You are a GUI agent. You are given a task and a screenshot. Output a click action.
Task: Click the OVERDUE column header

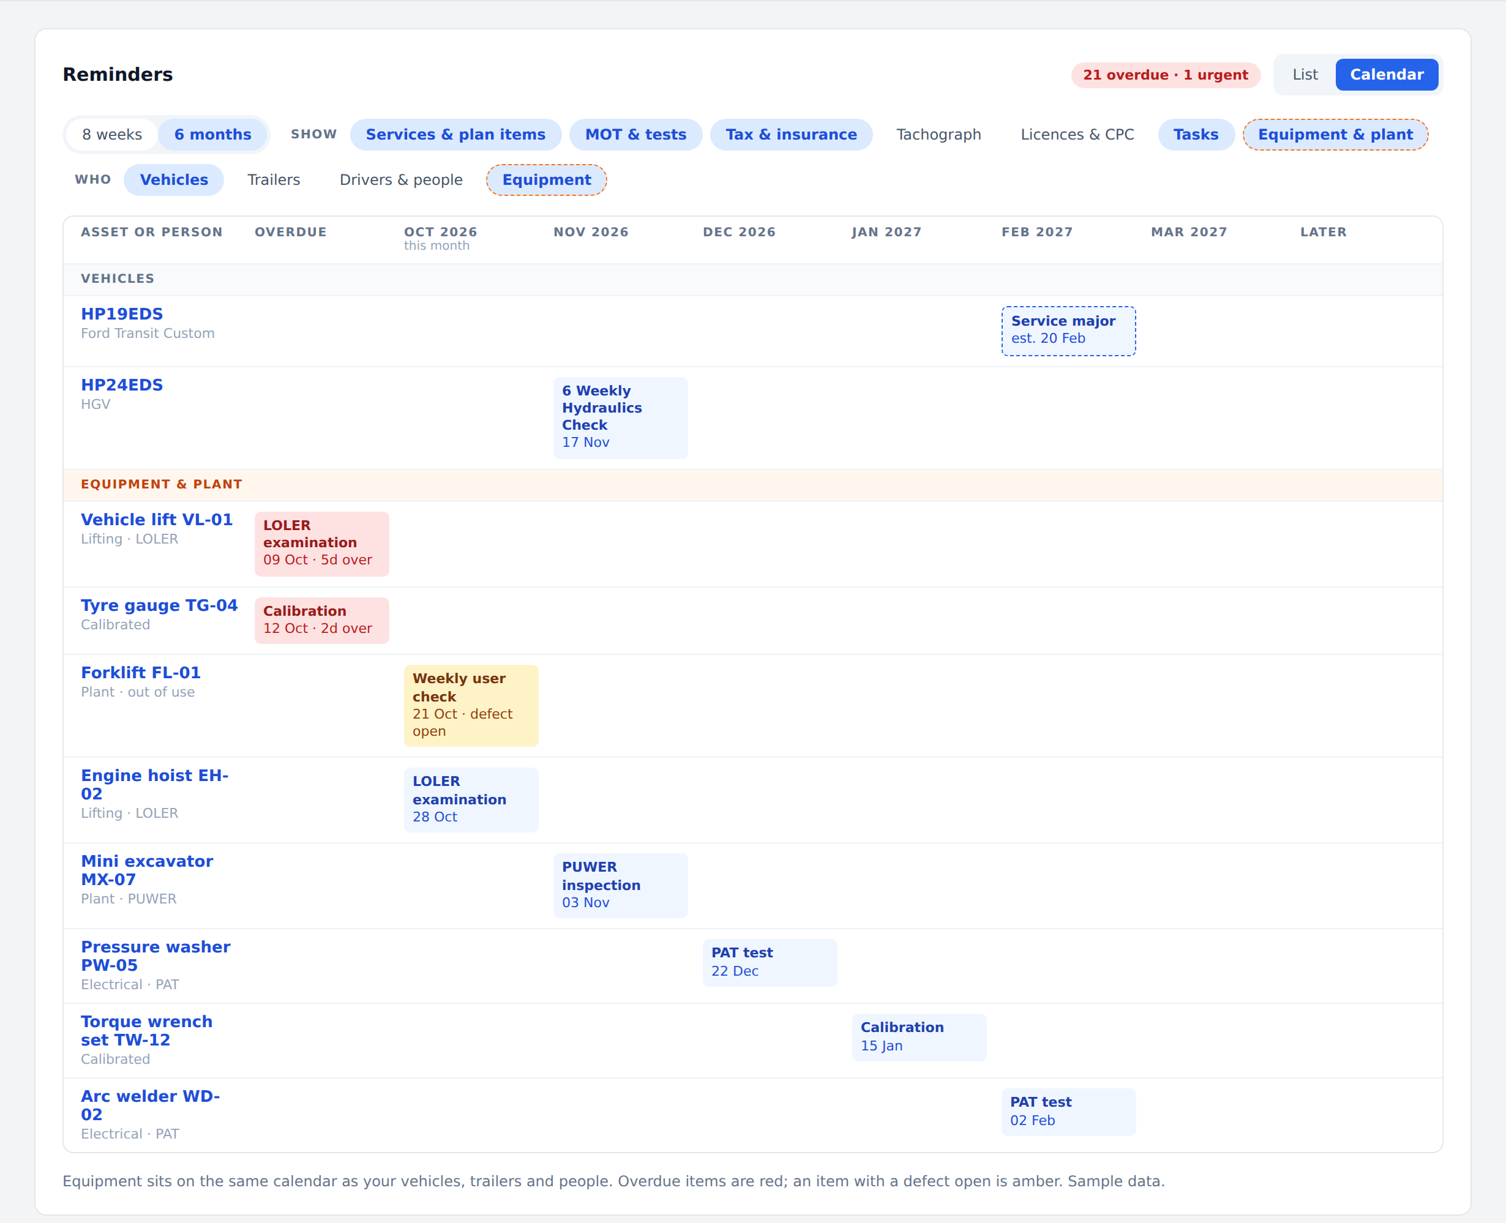[x=290, y=233]
